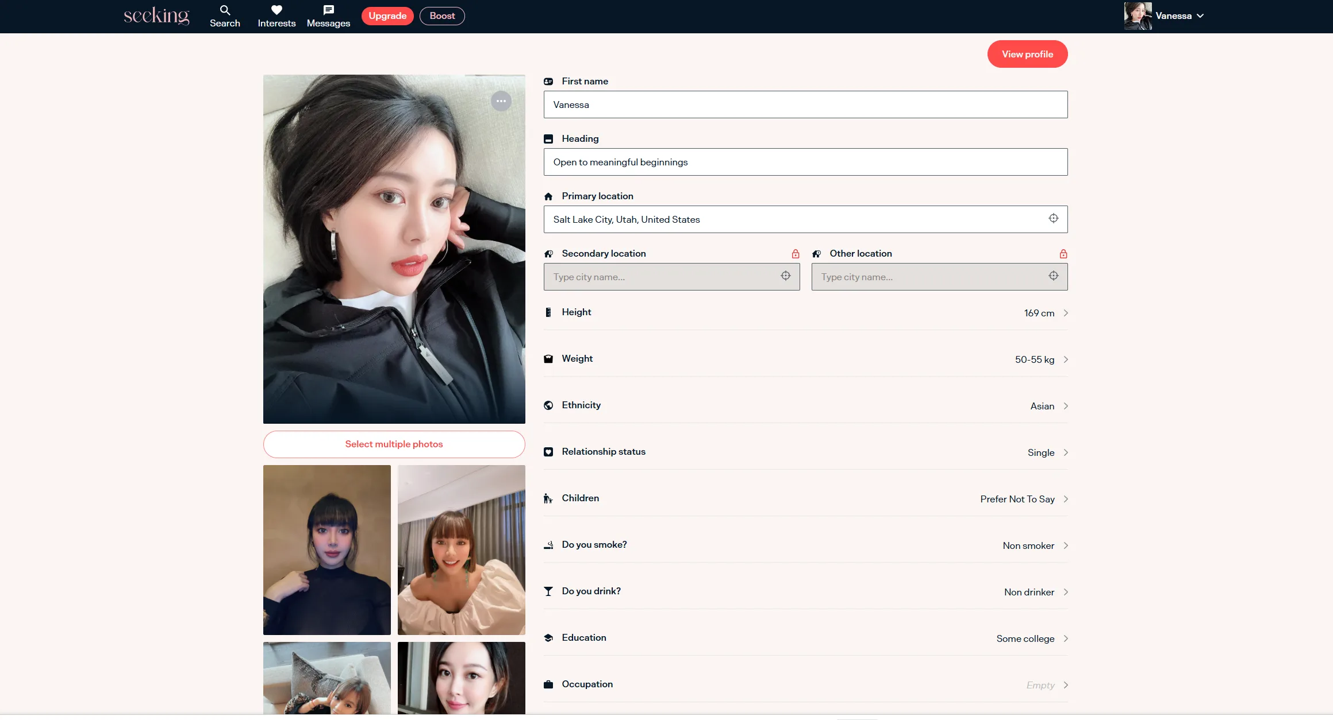
Task: Click Select multiple photos button
Action: [x=394, y=444]
